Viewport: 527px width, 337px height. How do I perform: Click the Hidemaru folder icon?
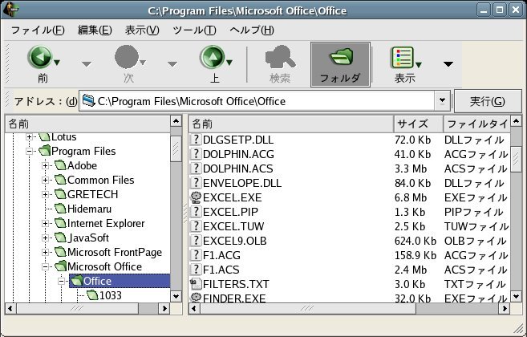coord(60,209)
